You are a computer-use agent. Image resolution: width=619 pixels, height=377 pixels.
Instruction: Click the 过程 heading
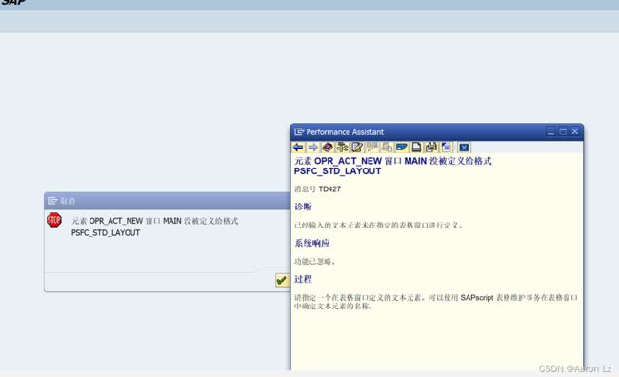pos(303,279)
